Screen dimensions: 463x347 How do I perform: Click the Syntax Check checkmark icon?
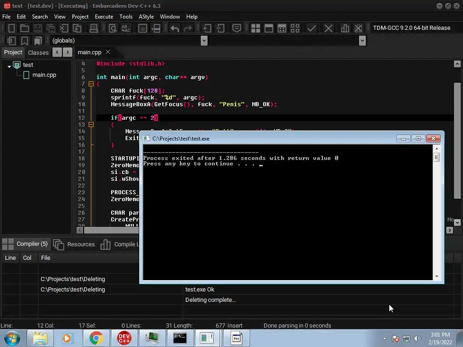[x=312, y=28]
